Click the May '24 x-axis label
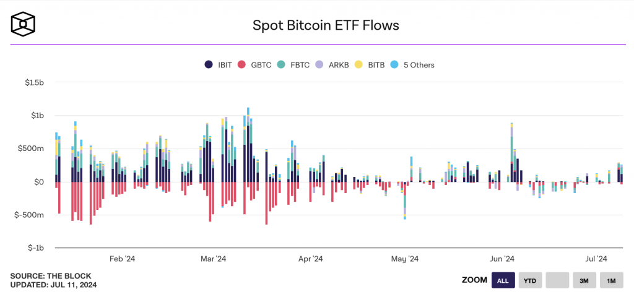The height and width of the screenshot is (294, 634). (406, 259)
